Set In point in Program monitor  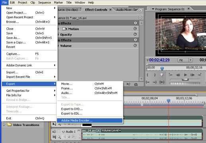(148, 75)
